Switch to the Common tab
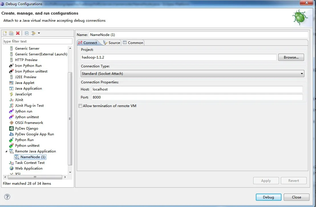The height and width of the screenshot is (207, 316). point(133,43)
